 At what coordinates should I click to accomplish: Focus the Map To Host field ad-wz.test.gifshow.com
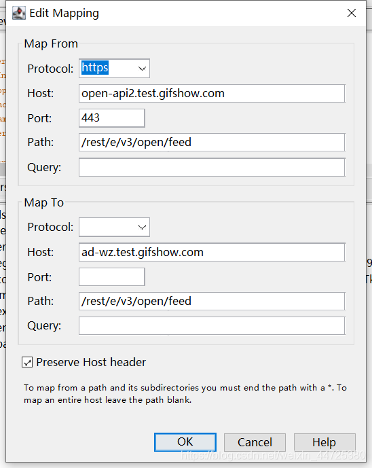click(212, 252)
